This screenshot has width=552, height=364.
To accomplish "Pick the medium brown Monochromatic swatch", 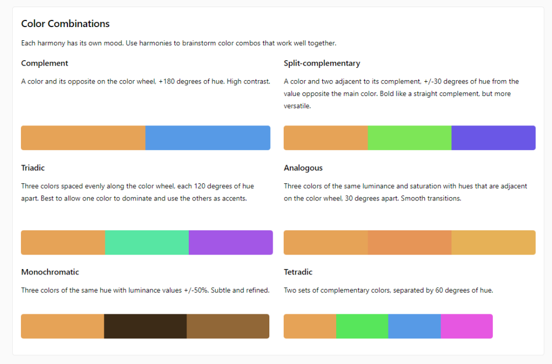I will (x=227, y=326).
